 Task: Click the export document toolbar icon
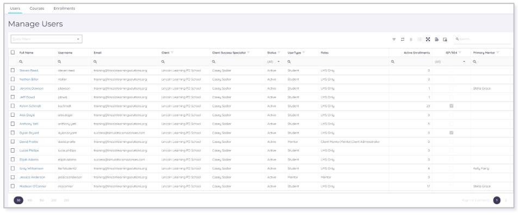(437, 39)
